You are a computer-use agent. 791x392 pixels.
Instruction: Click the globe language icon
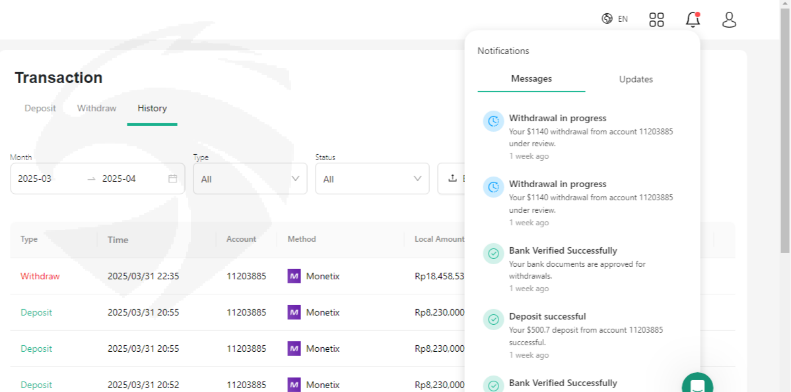607,18
